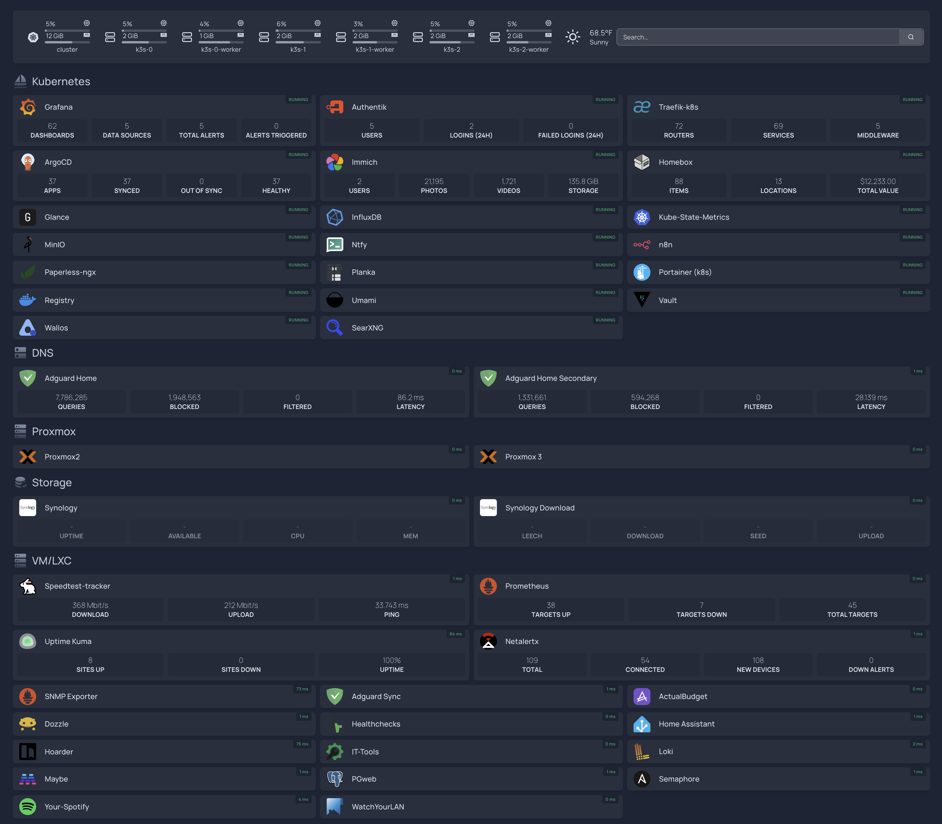Collapse the DNS group heading

[x=42, y=353]
